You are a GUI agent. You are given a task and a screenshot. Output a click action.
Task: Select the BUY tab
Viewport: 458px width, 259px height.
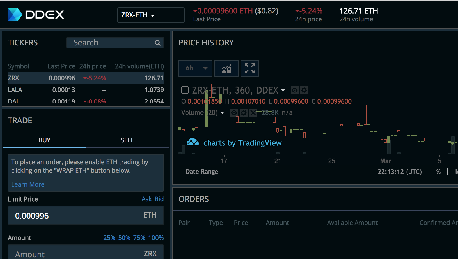44,140
